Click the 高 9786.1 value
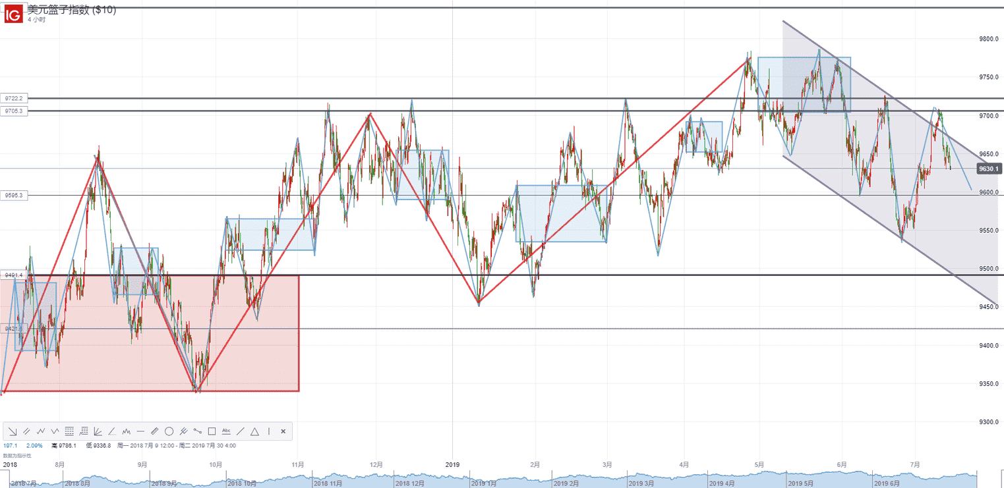Screen dimensions: 1004x488 point(64,446)
